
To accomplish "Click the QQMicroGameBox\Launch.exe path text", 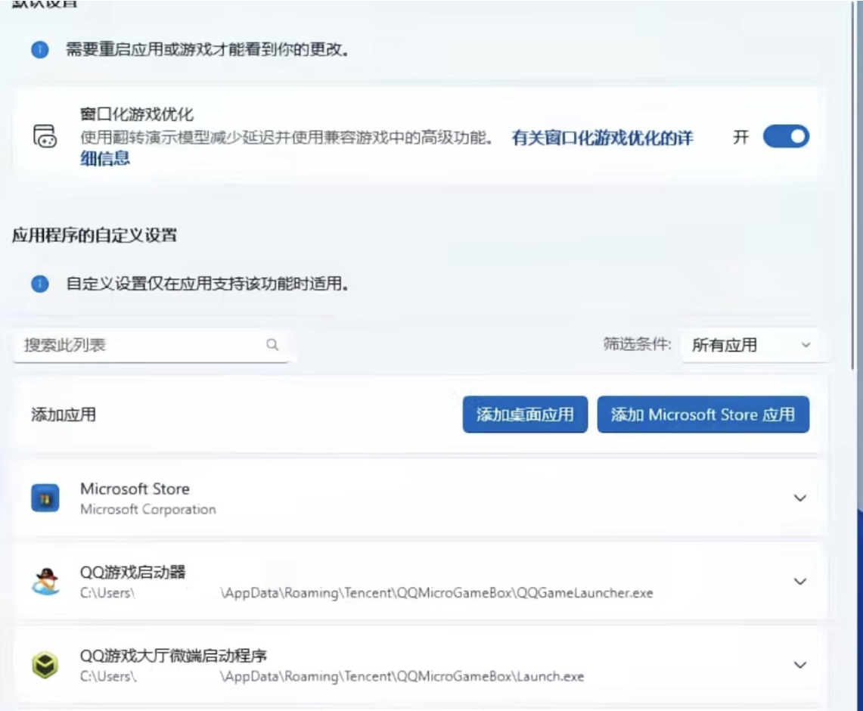I will 332,676.
